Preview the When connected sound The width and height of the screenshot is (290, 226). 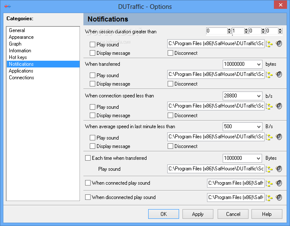[279, 183]
